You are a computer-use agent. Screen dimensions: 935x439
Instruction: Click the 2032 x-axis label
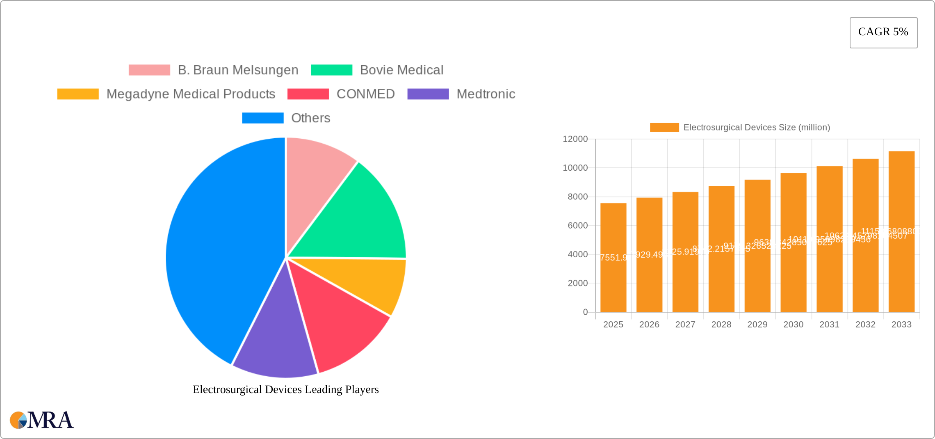pos(866,325)
